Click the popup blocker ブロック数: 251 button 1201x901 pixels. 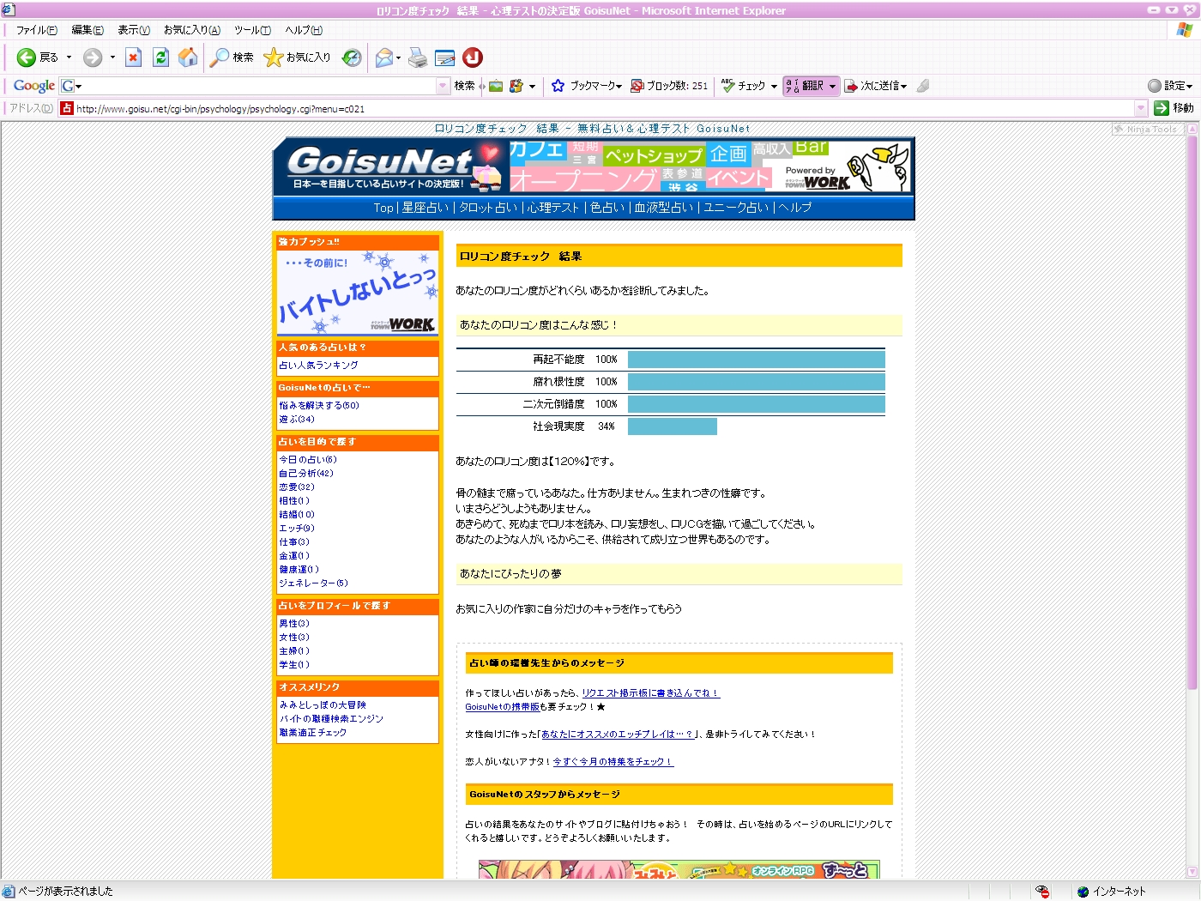pos(669,86)
